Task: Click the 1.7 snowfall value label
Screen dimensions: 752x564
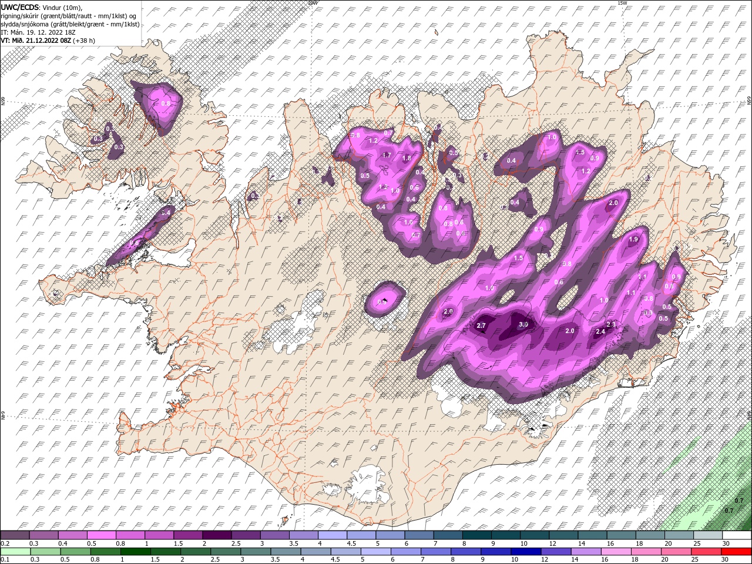Action: [x=387, y=155]
